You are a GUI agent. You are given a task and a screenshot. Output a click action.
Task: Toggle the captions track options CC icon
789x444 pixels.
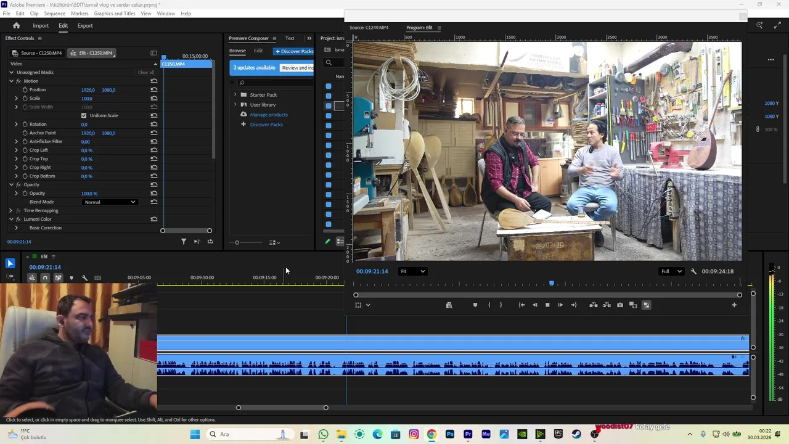click(x=97, y=278)
